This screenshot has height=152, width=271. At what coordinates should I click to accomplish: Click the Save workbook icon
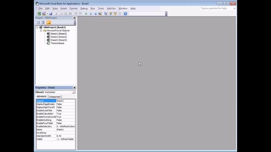pyautogui.click(x=51, y=14)
